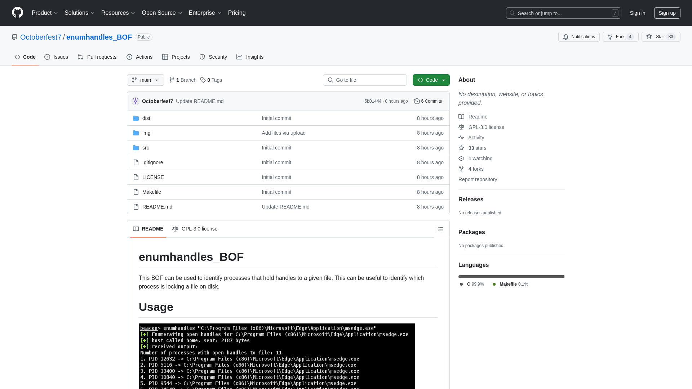
Task: Click the Pull requests branch icon
Action: click(x=80, y=57)
